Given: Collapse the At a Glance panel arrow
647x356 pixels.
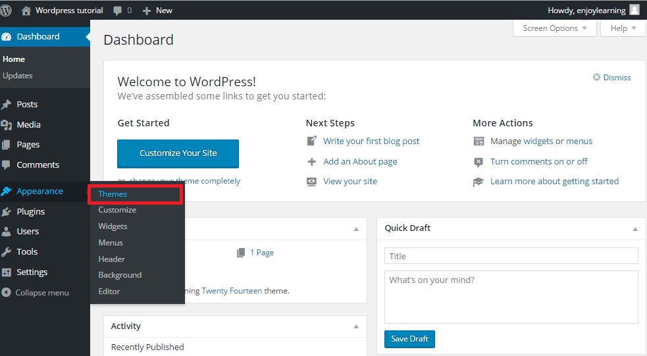Looking at the screenshot, I should [356, 229].
